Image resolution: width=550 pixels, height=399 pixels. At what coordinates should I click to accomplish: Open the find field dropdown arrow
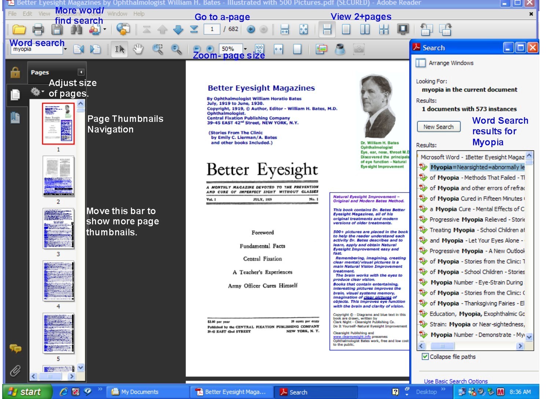coord(65,49)
